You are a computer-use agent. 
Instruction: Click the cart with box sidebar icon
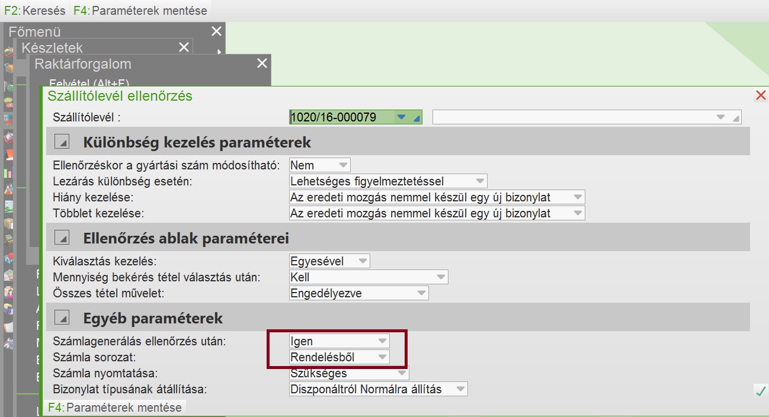pos(8,69)
